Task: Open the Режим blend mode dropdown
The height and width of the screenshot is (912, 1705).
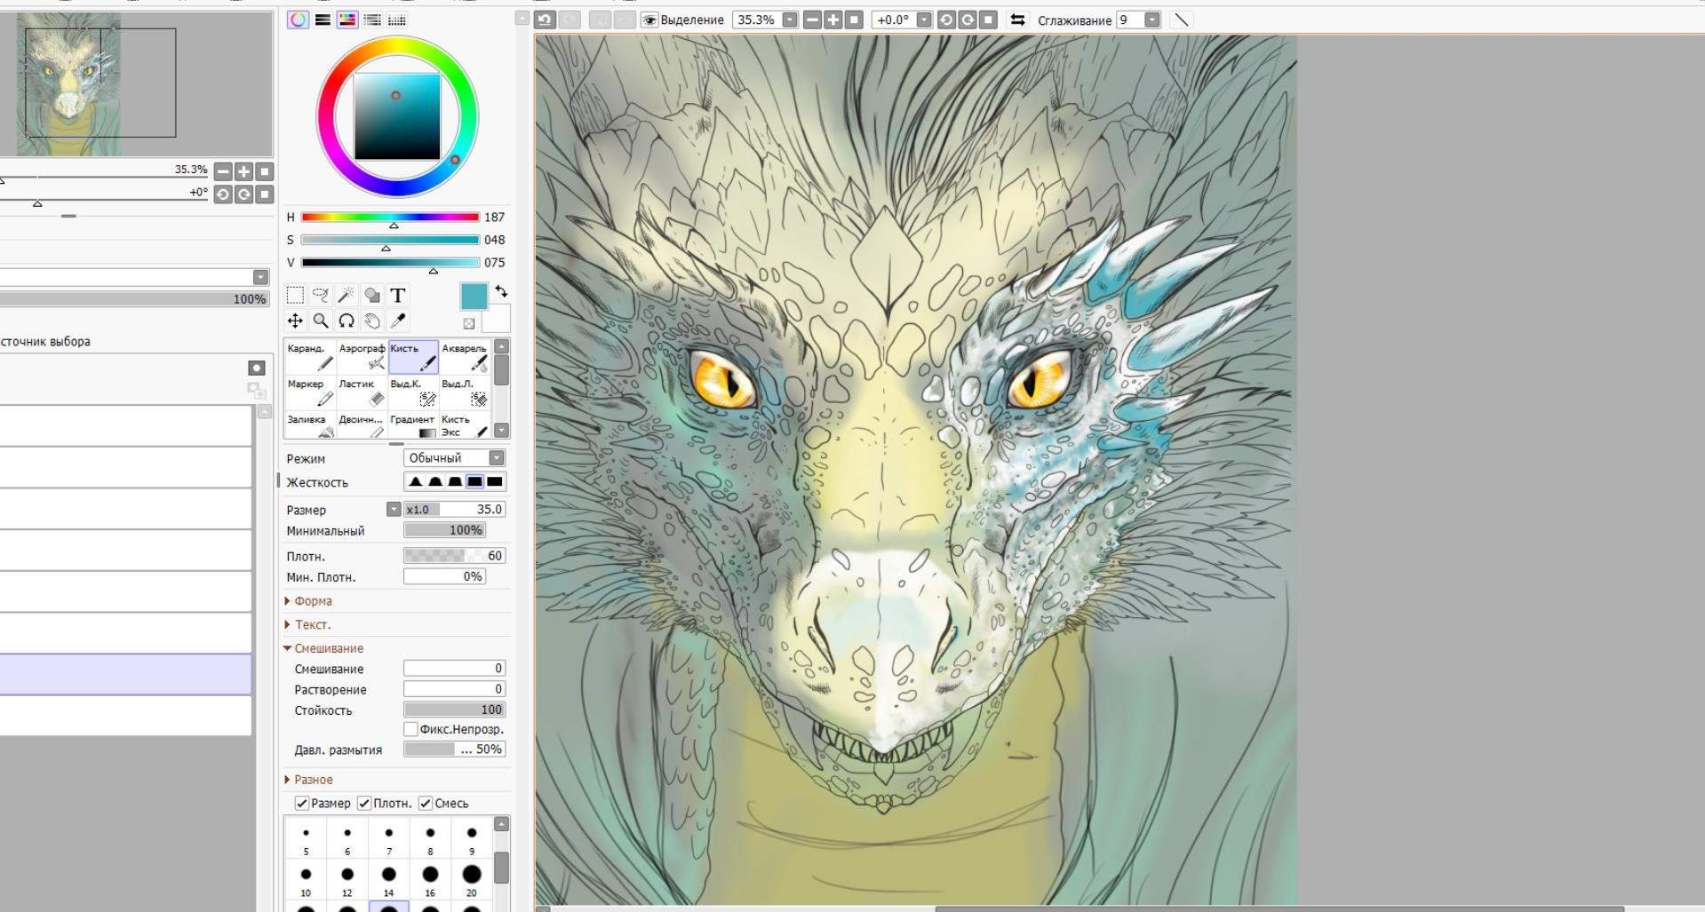Action: pyautogui.click(x=454, y=458)
